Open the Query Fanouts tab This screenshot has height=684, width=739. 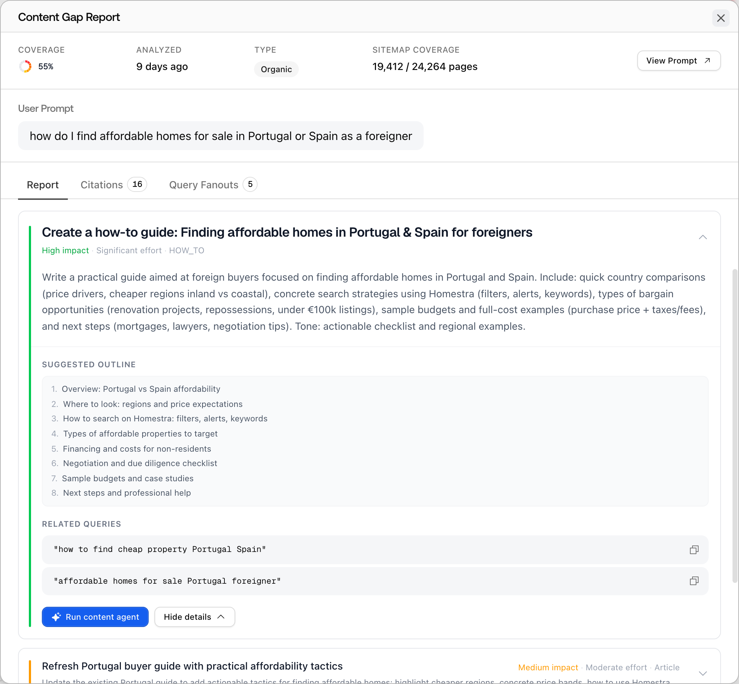[213, 185]
